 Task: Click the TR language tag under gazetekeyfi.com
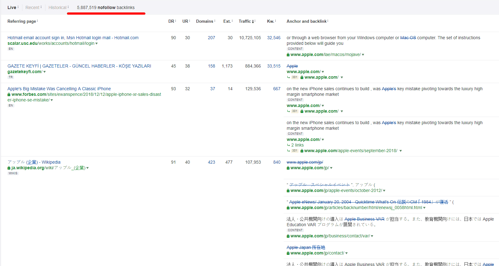11,77
